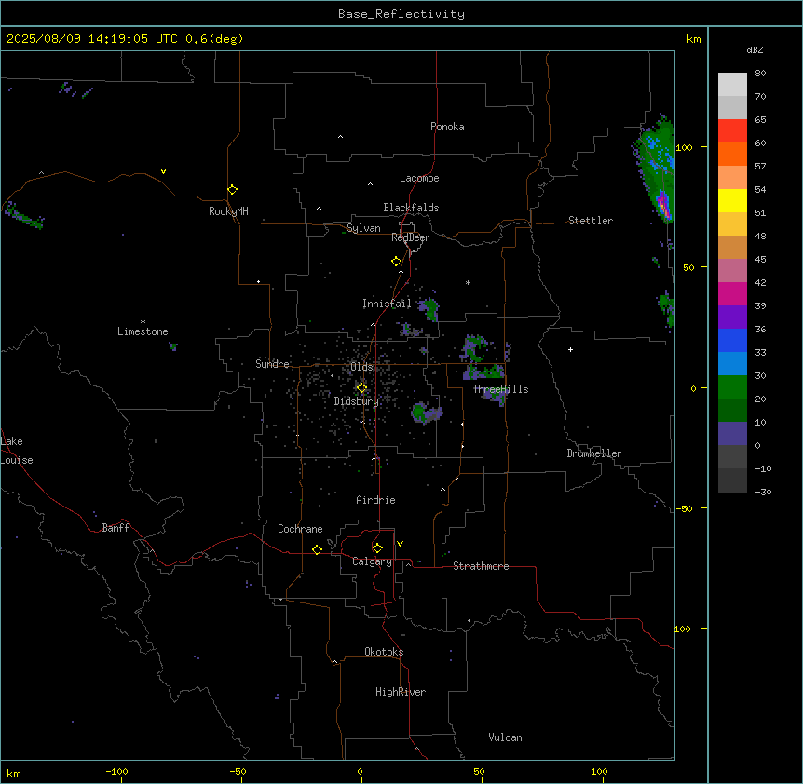Image resolution: width=803 pixels, height=784 pixels.
Task: Click the Base_Reflectivity title
Action: coord(401,14)
